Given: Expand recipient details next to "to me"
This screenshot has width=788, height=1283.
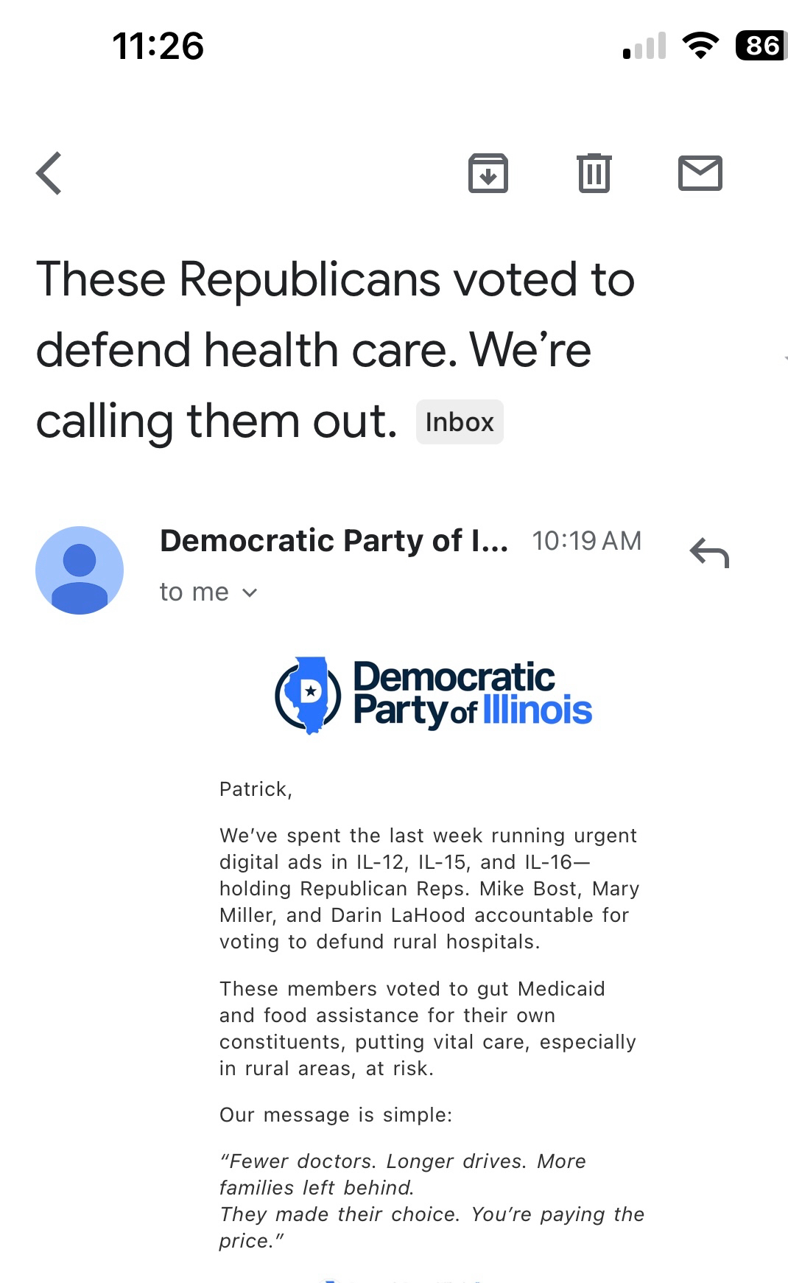Looking at the screenshot, I should 250,592.
